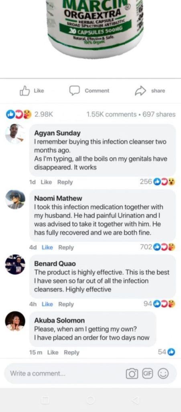Screen dimensions: 181x412
Task: Toggle Like on Benard Quao's comment
Action: pos(47,304)
